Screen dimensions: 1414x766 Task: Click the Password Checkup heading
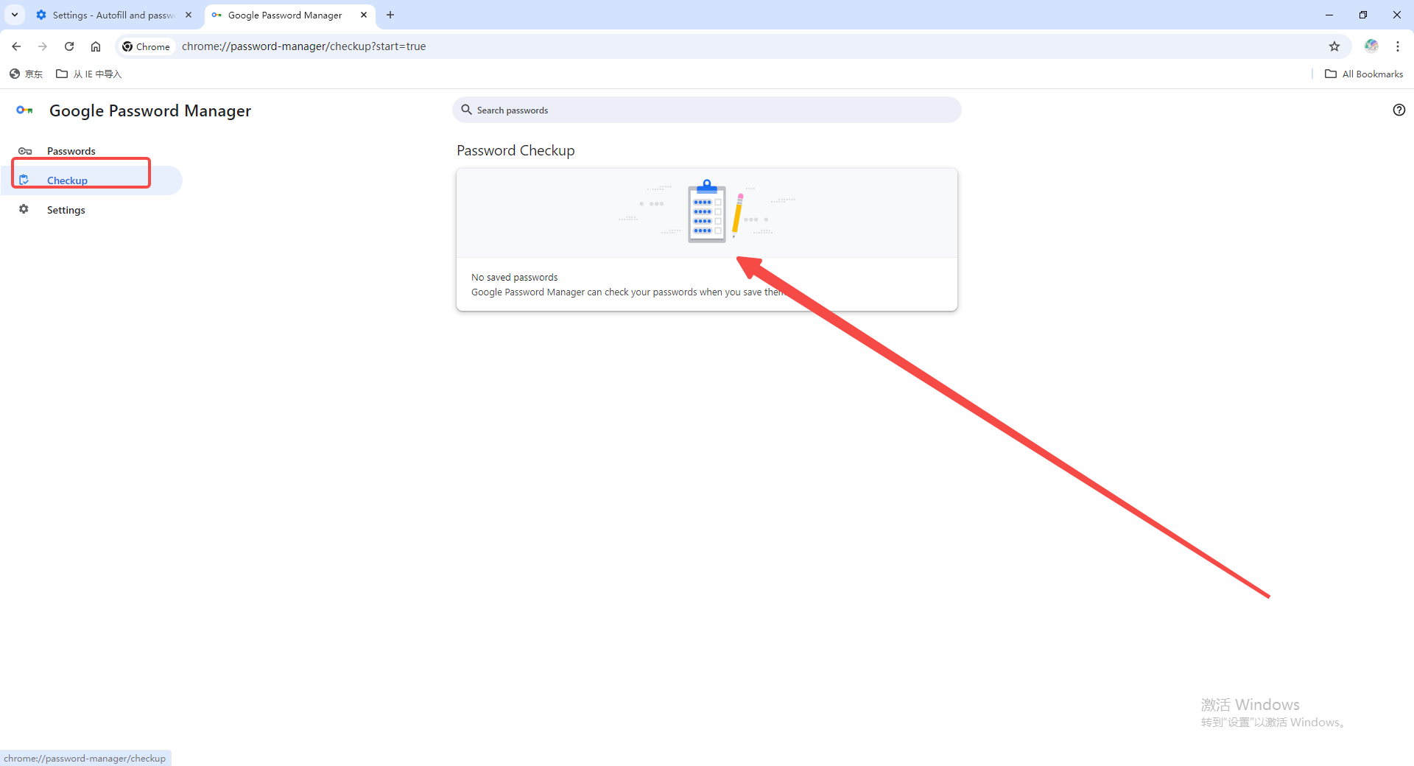point(516,150)
